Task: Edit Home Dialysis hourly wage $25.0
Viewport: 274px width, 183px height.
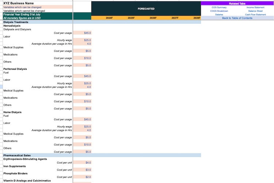Action: tap(82, 126)
